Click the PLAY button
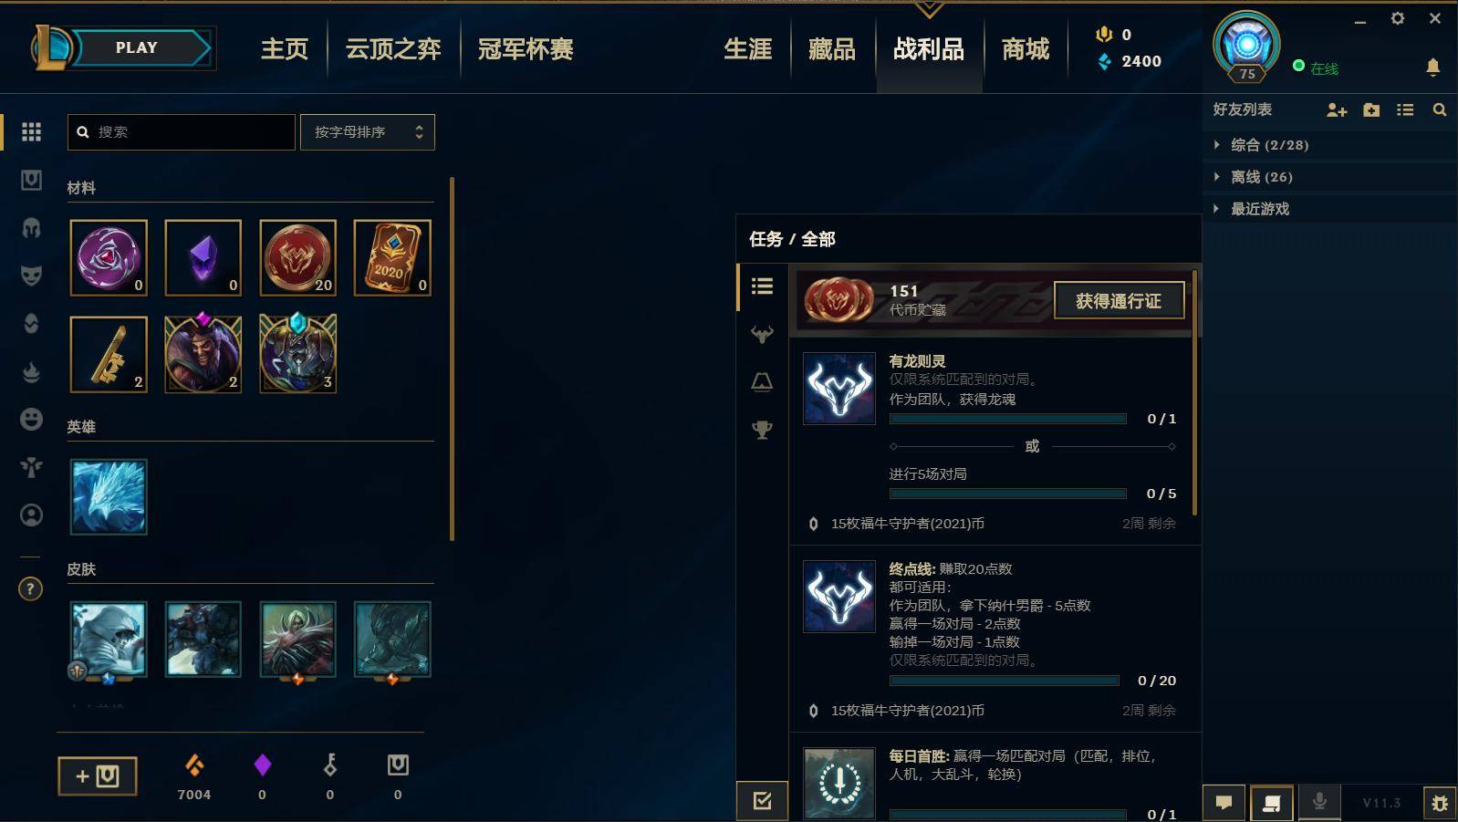The image size is (1458, 822). coord(137,47)
